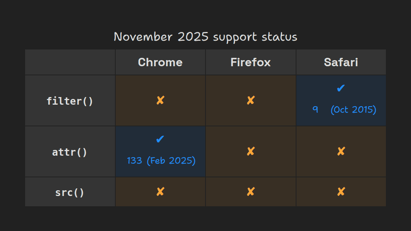Select the Safari column header
Screen dimensions: 411x231
coord(341,62)
